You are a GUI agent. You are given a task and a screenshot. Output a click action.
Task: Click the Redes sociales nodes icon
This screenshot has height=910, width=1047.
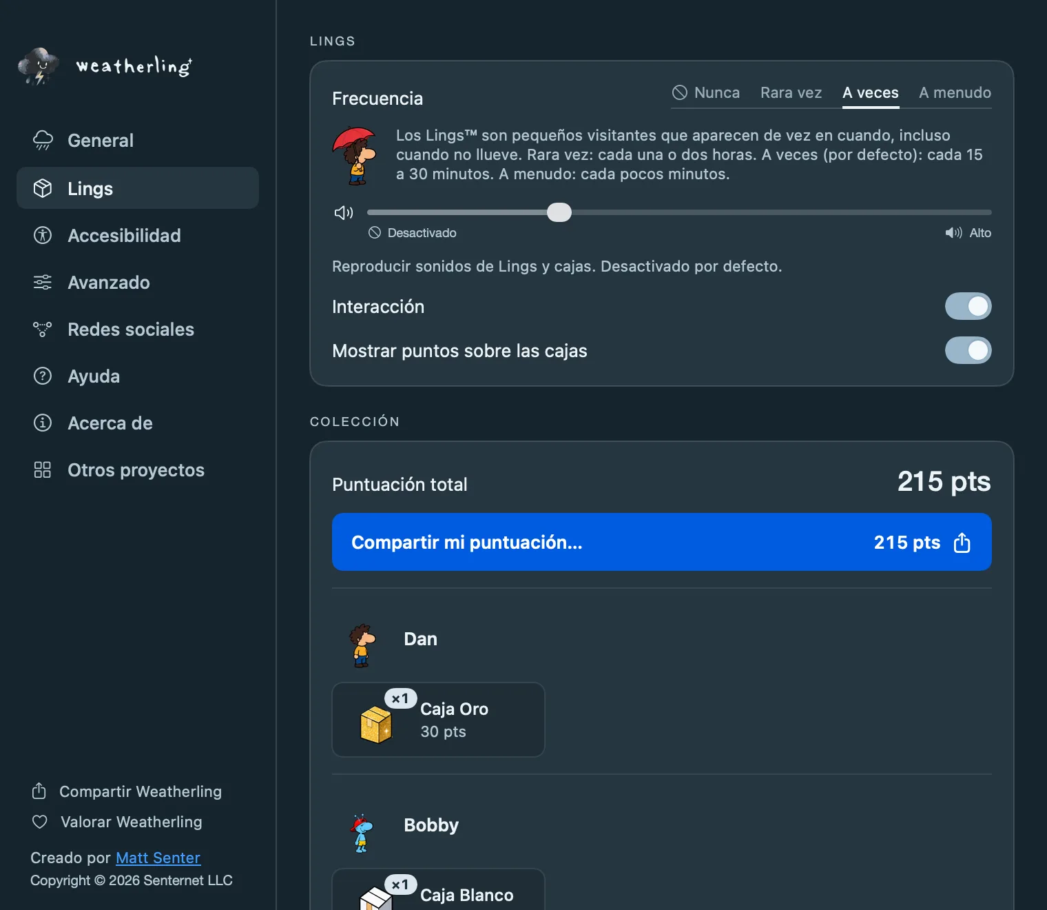point(43,329)
